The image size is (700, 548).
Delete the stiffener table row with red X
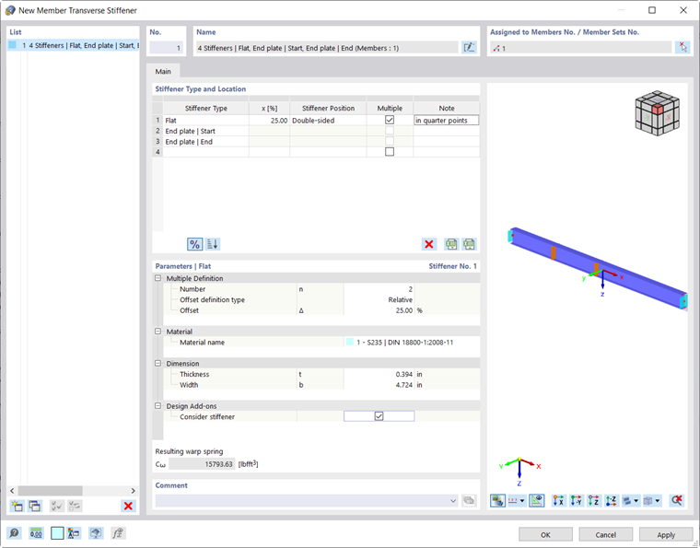(429, 244)
